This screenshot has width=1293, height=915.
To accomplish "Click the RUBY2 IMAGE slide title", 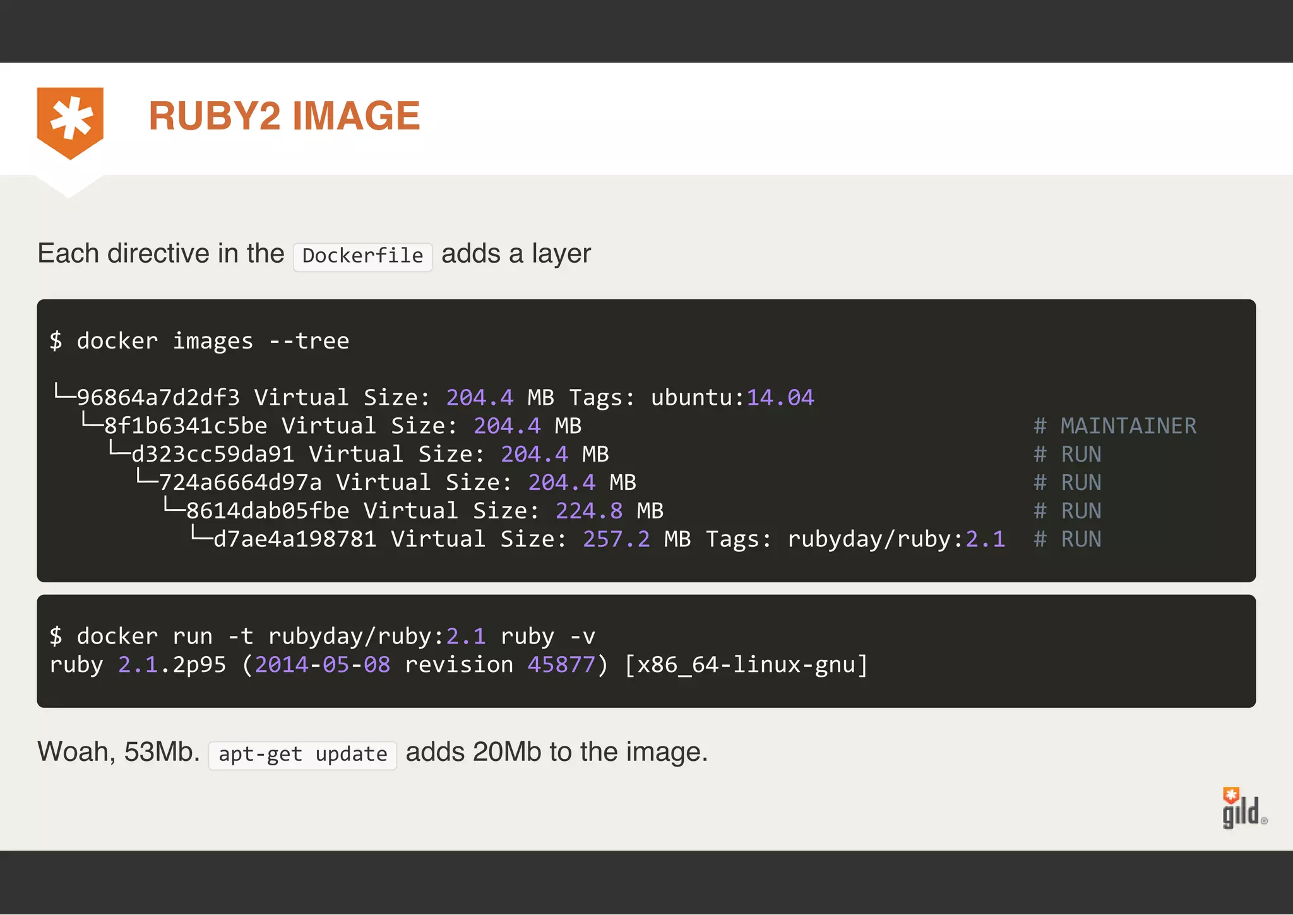I will pos(284,116).
